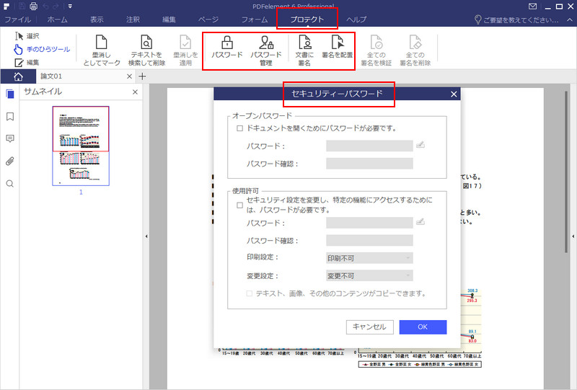Image resolution: width=577 pixels, height=390 pixels.
Task: Close the 論文01 document tab
Action: [129, 76]
